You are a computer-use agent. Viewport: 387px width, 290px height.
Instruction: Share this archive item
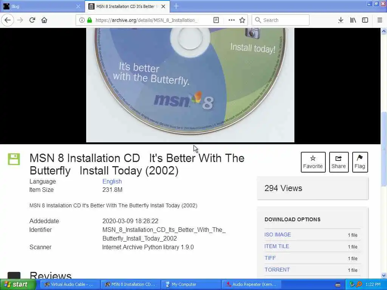339,162
